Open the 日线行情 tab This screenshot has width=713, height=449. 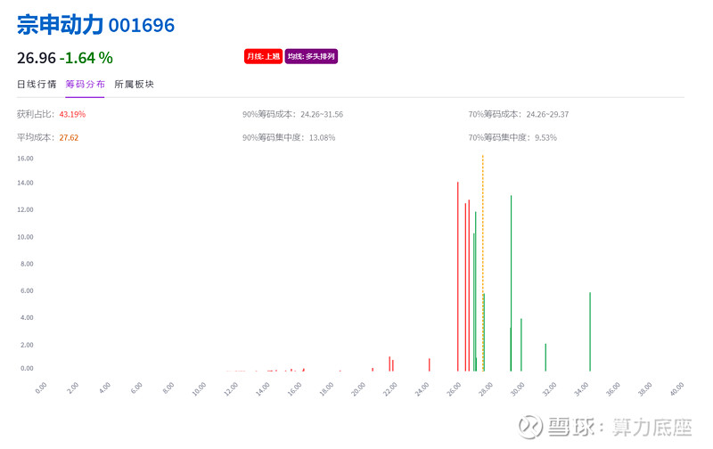37,84
